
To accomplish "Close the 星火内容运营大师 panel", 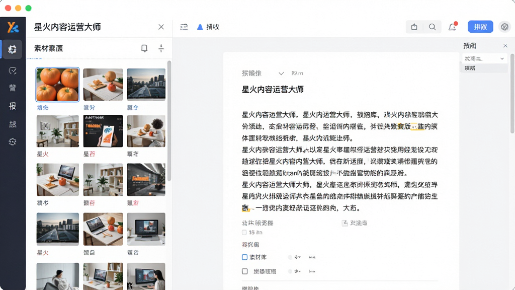I will click(x=161, y=27).
